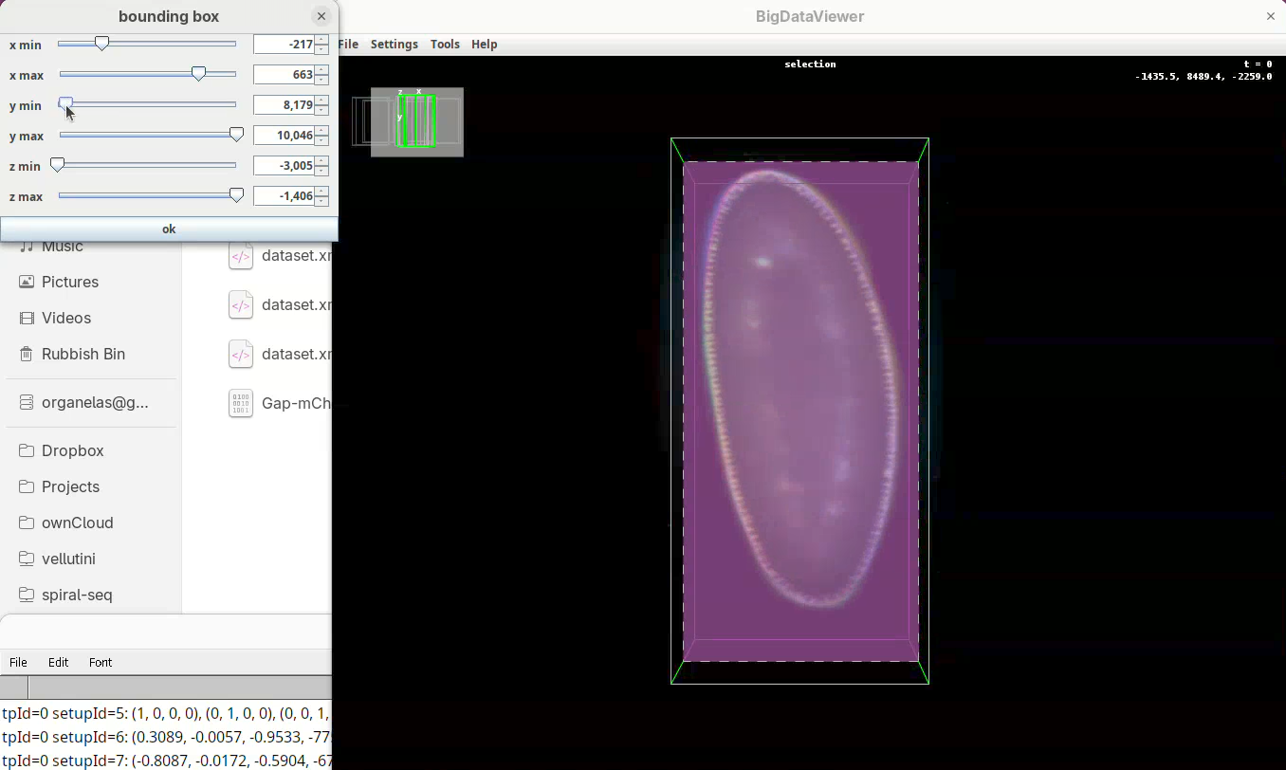Open the Settings menu in BigDataViewer
Viewport: 1286px width, 770px height.
coord(394,45)
